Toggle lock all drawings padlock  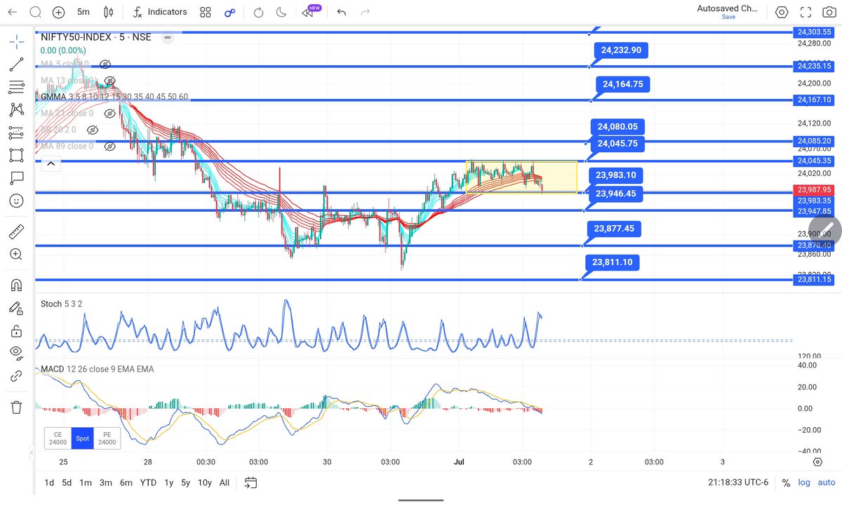(16, 330)
